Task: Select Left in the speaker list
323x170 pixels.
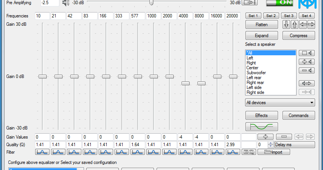Action: (x=271, y=58)
